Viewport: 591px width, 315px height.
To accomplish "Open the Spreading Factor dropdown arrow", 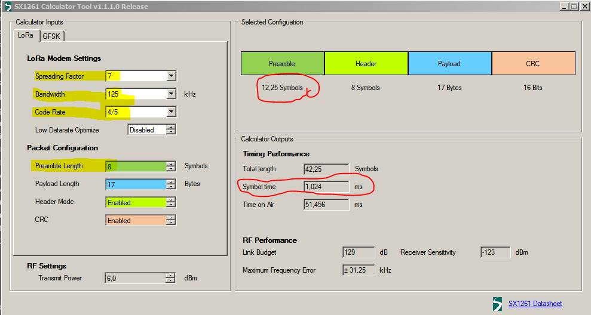I will pyautogui.click(x=171, y=76).
